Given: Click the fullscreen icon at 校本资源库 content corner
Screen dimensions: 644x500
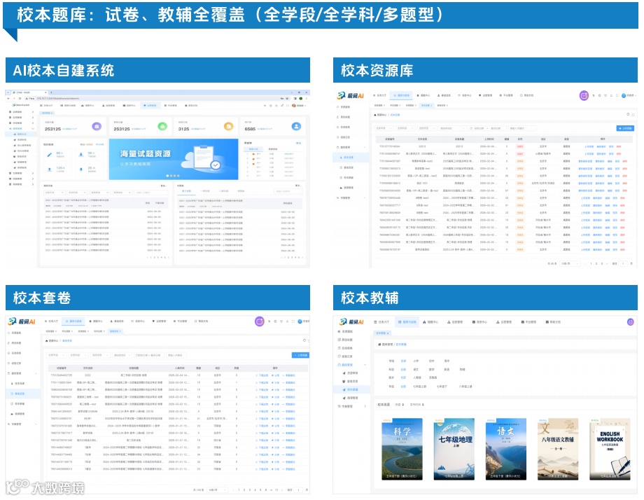Looking at the screenshot, I should 633,115.
